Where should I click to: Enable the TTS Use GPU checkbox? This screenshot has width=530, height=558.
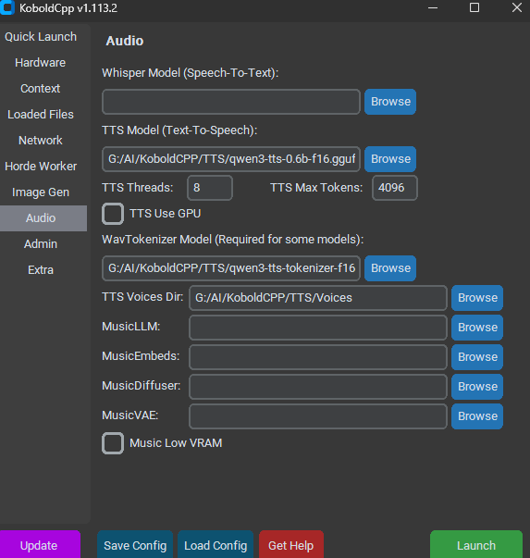tap(113, 214)
